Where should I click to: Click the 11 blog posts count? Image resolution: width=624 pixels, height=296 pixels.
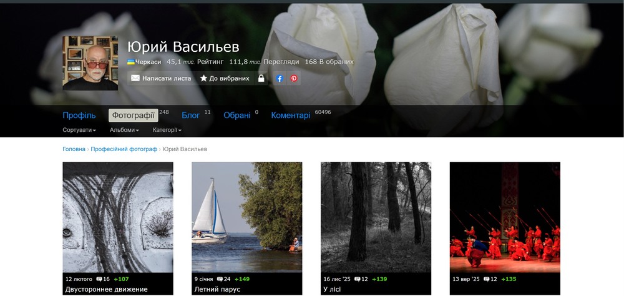pos(207,112)
